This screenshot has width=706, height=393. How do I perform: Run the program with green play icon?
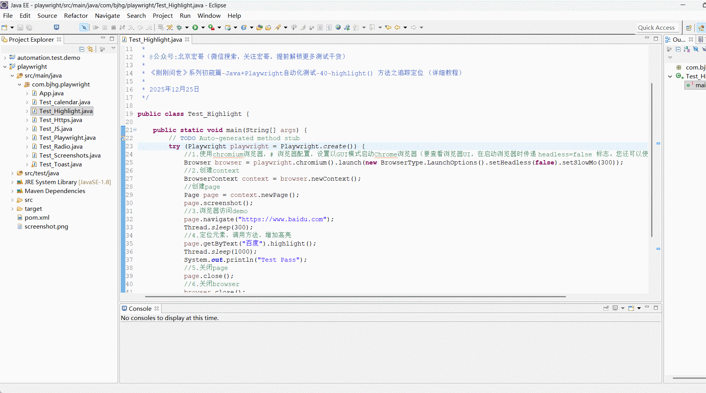195,27
